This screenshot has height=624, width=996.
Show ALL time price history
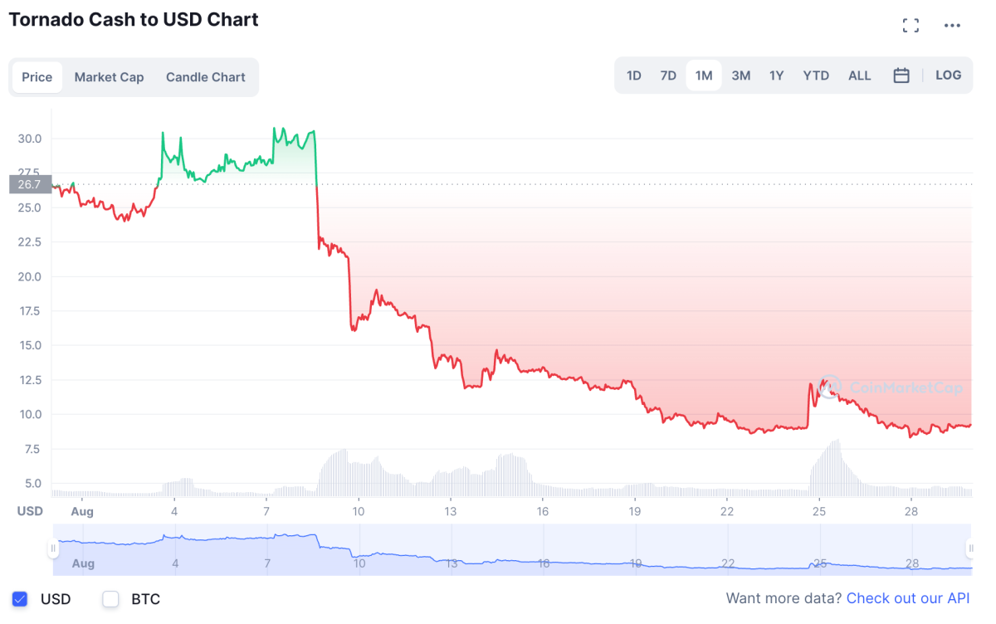click(x=859, y=76)
